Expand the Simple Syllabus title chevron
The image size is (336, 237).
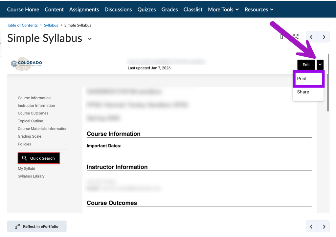point(89,39)
